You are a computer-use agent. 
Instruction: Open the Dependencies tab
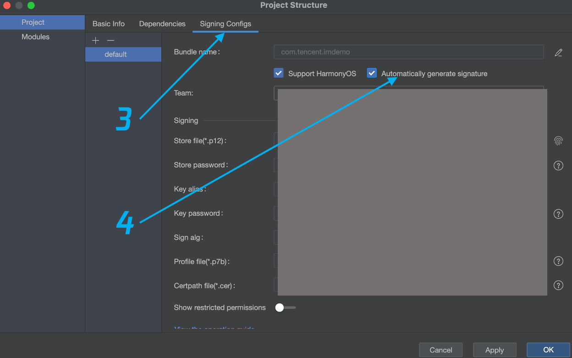point(162,24)
